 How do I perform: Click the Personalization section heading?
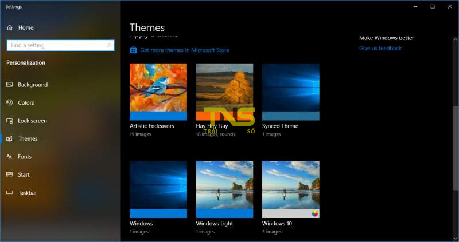(26, 62)
